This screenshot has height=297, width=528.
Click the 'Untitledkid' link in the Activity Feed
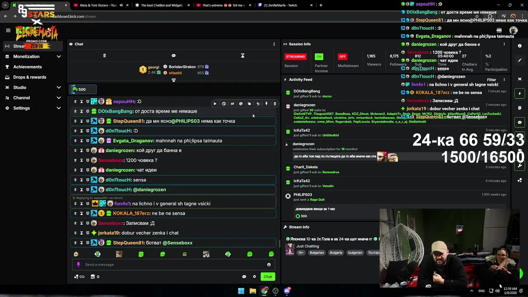pyautogui.click(x=330, y=135)
